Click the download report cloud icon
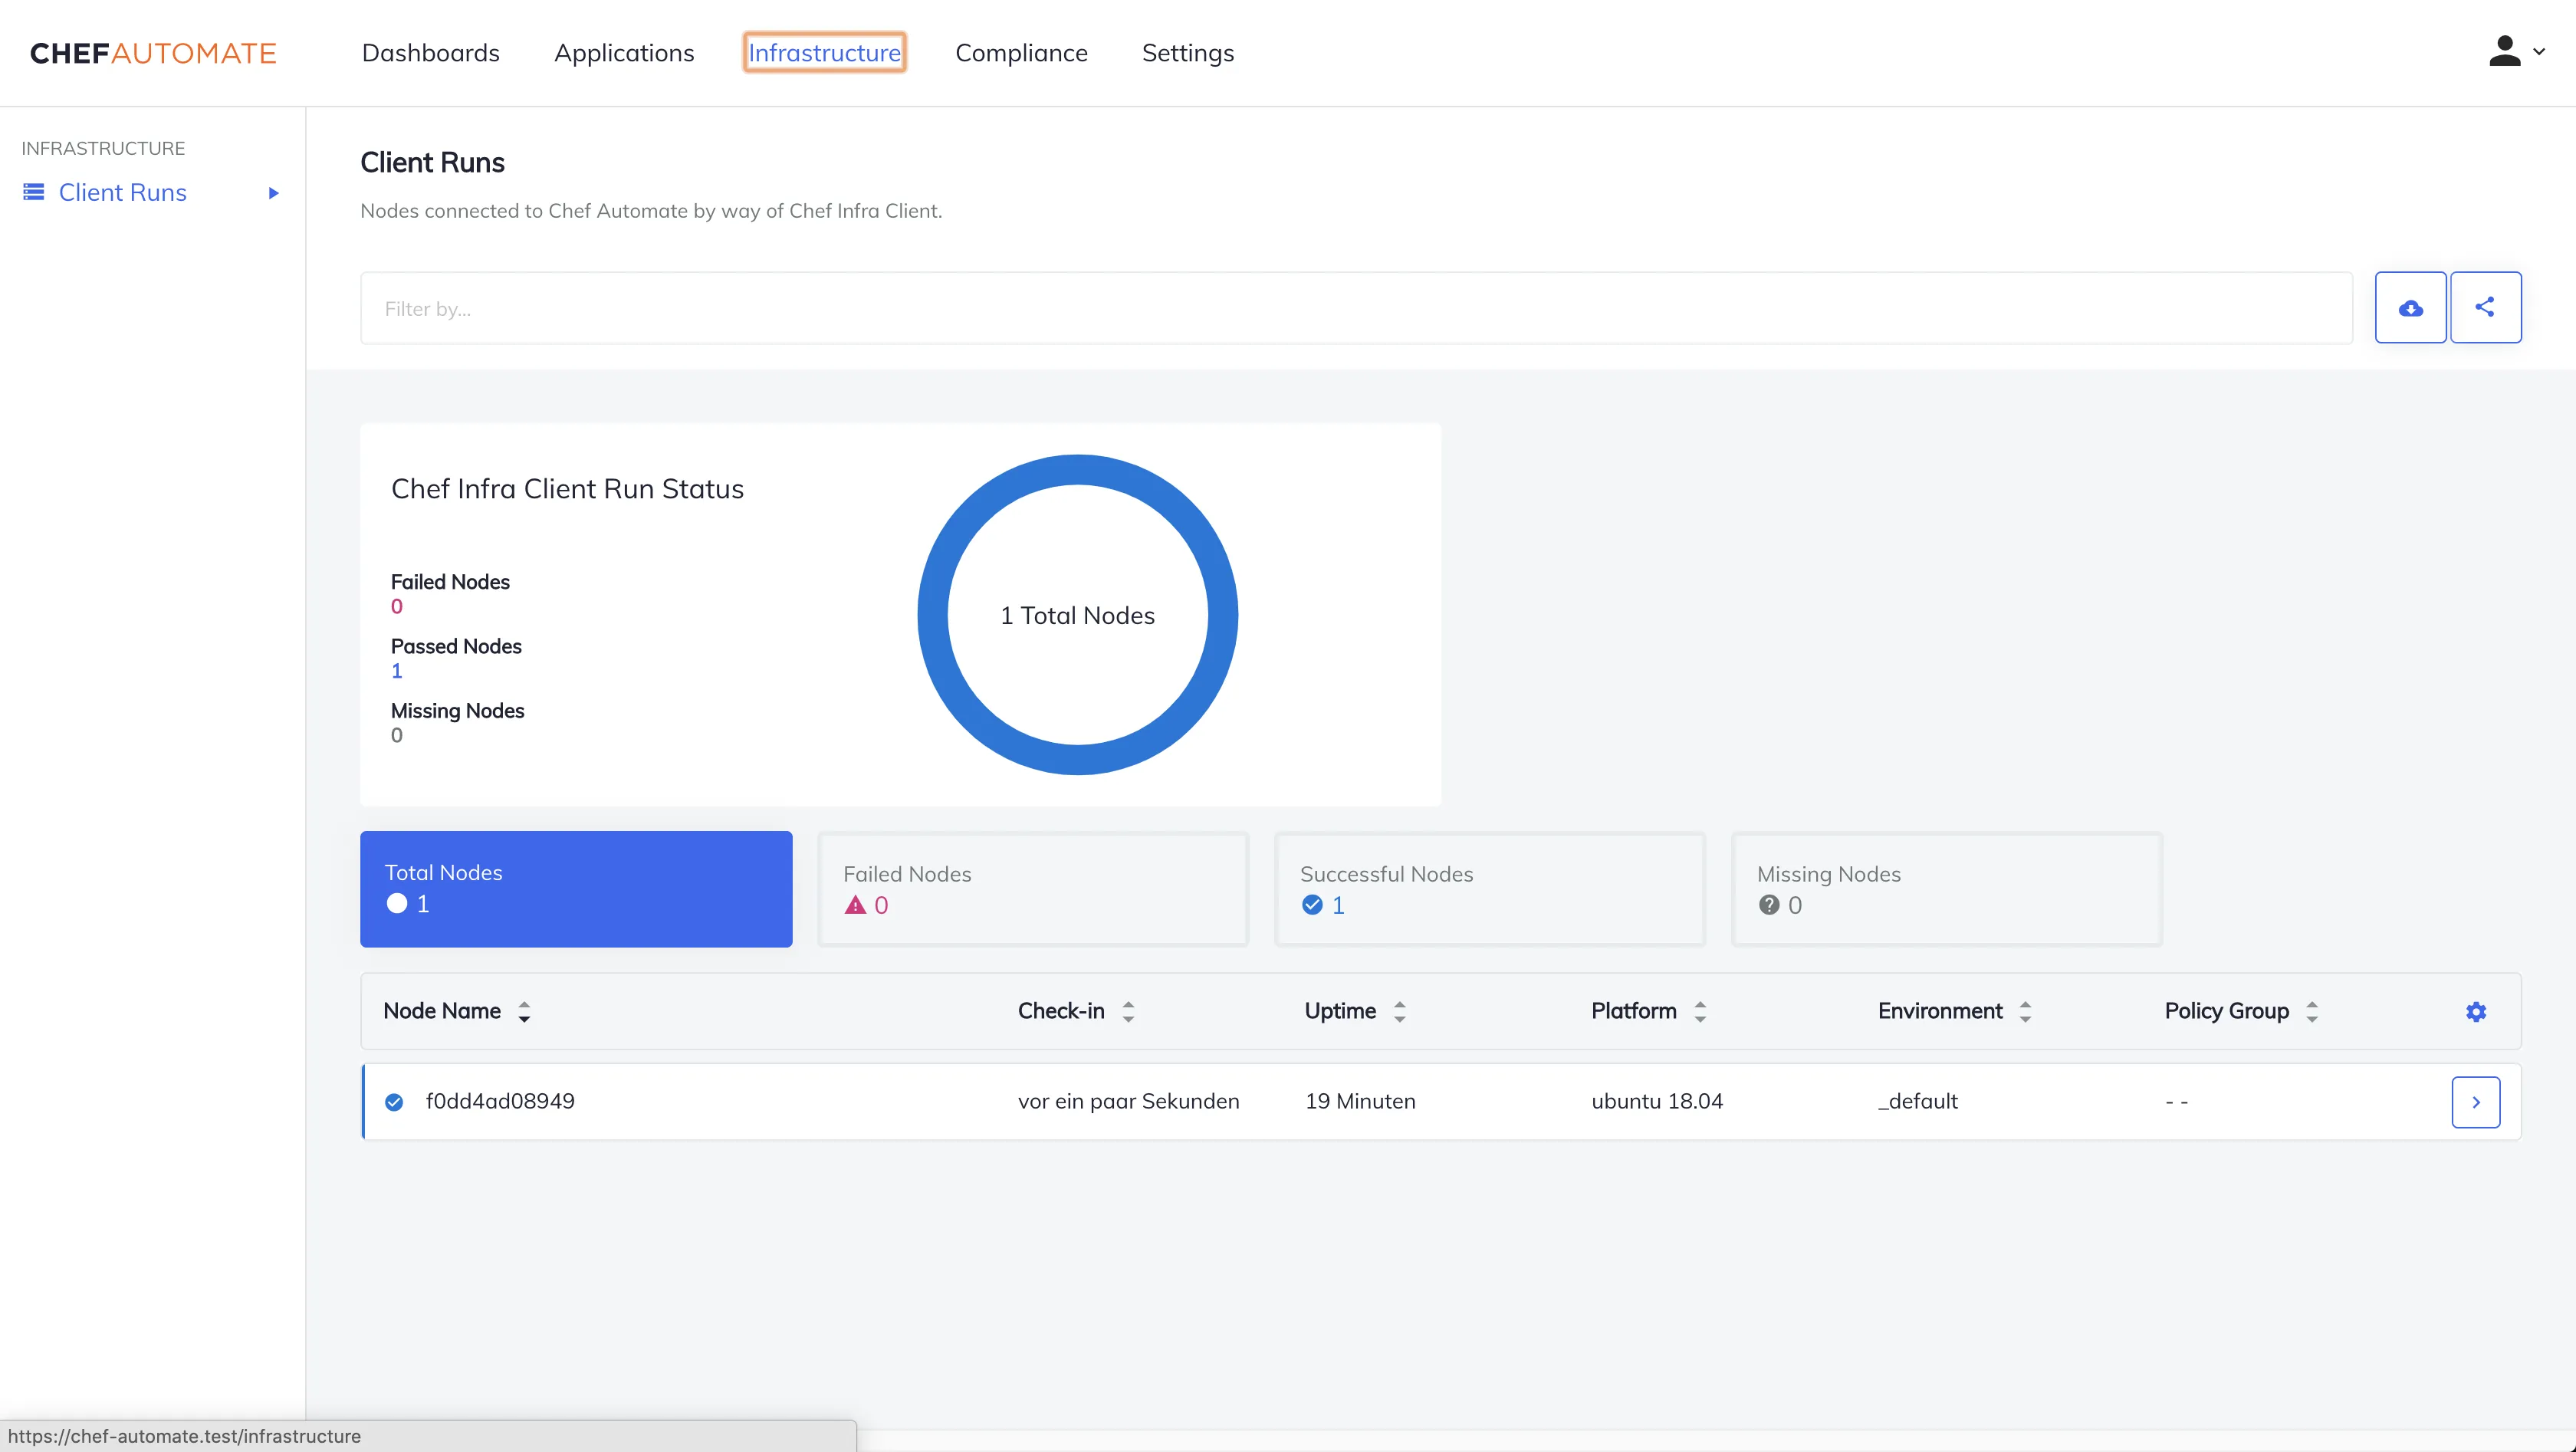Screen dimensions: 2576x1452 [2410, 308]
